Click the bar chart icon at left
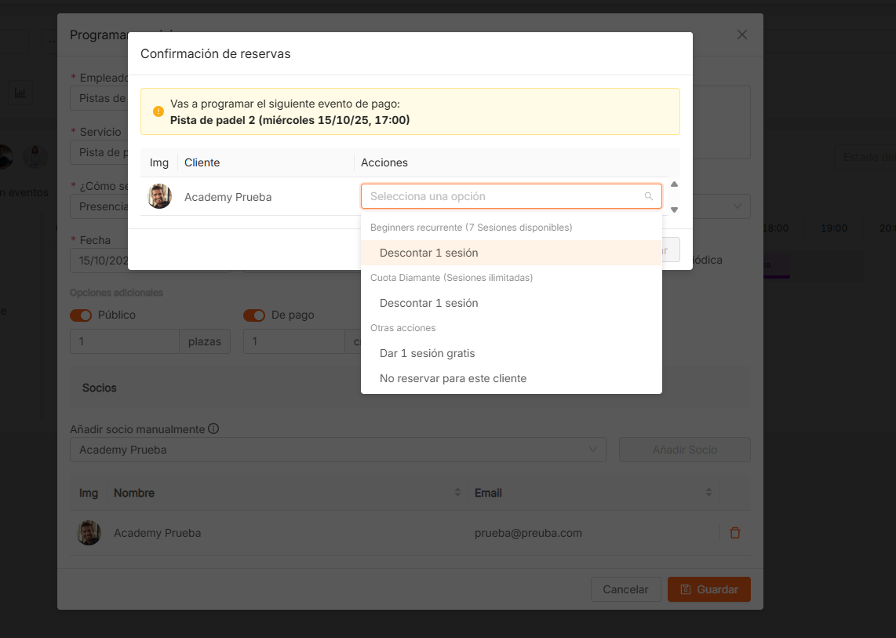The height and width of the screenshot is (638, 896). (x=20, y=93)
